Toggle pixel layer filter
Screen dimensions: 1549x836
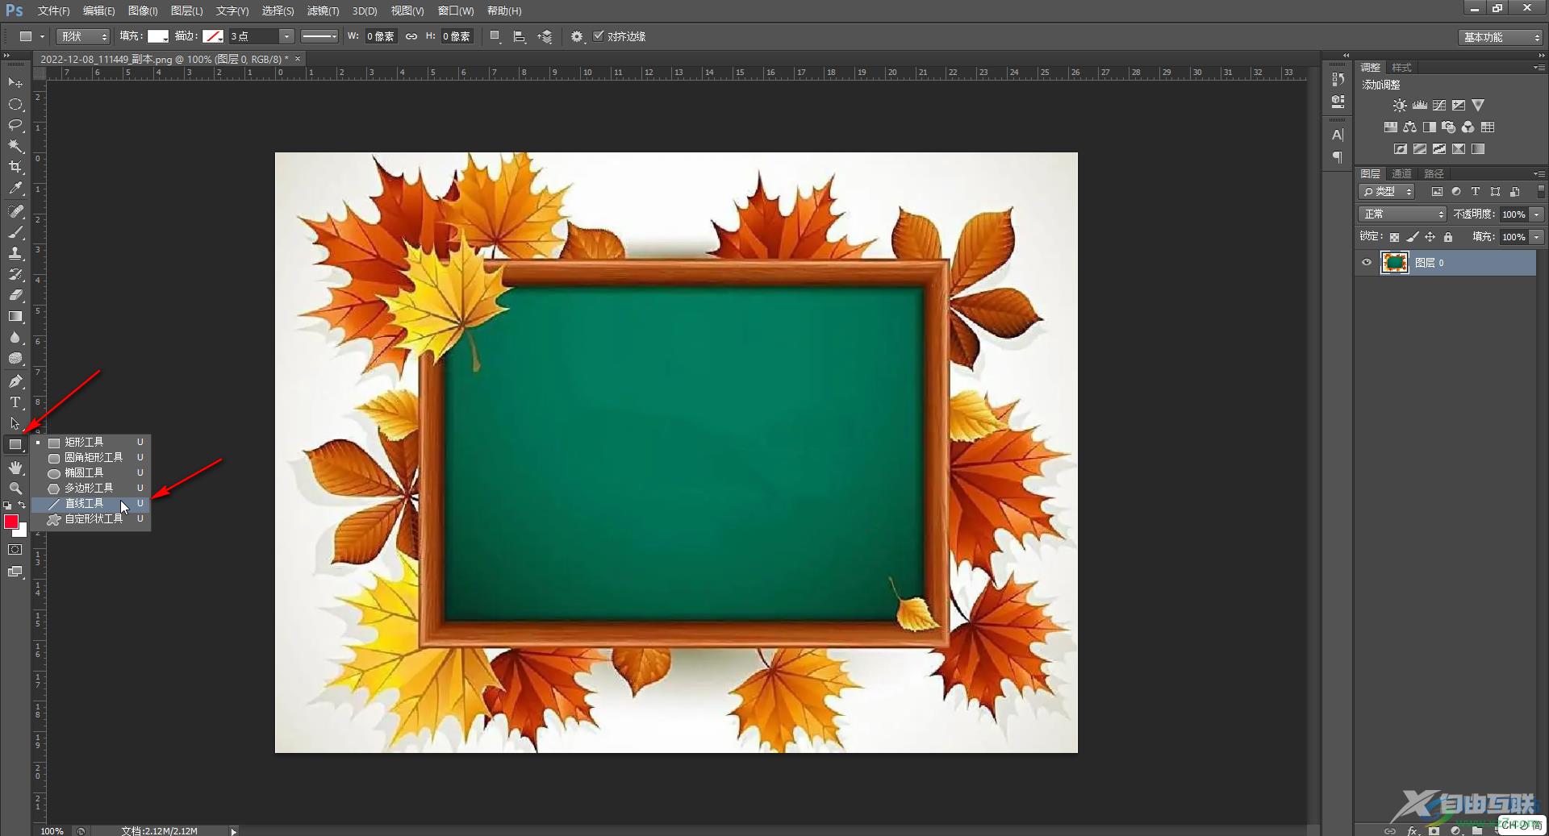(x=1437, y=192)
